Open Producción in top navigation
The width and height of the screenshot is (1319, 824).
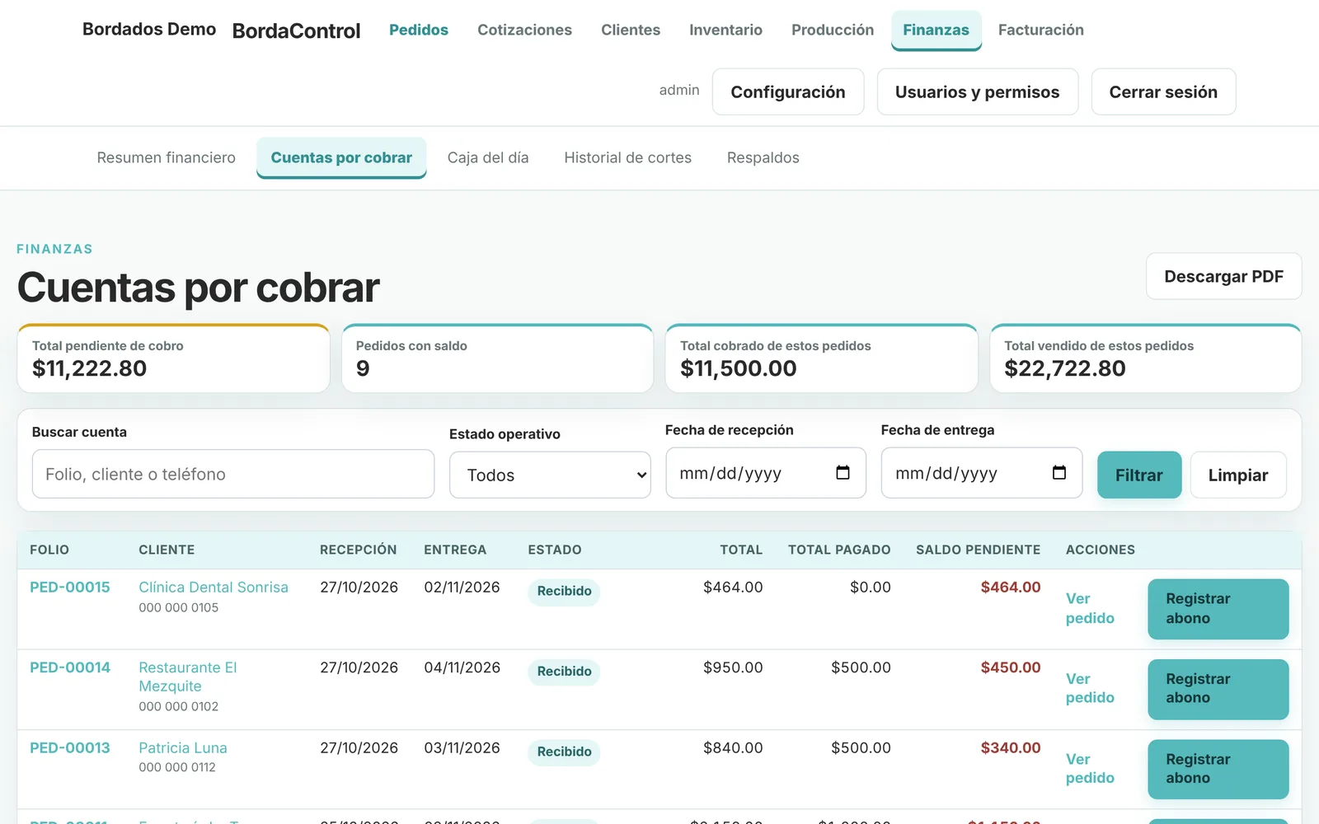833,30
